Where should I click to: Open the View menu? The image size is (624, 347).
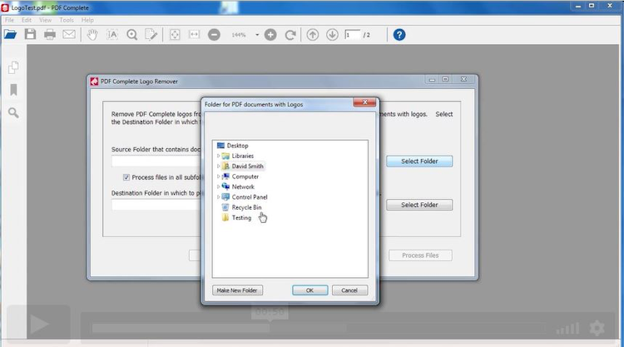45,20
